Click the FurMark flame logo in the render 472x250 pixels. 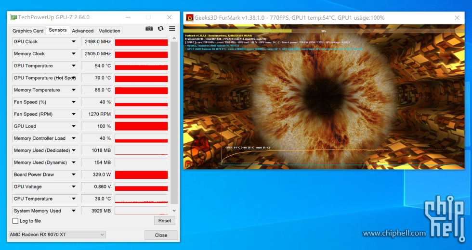click(x=200, y=153)
